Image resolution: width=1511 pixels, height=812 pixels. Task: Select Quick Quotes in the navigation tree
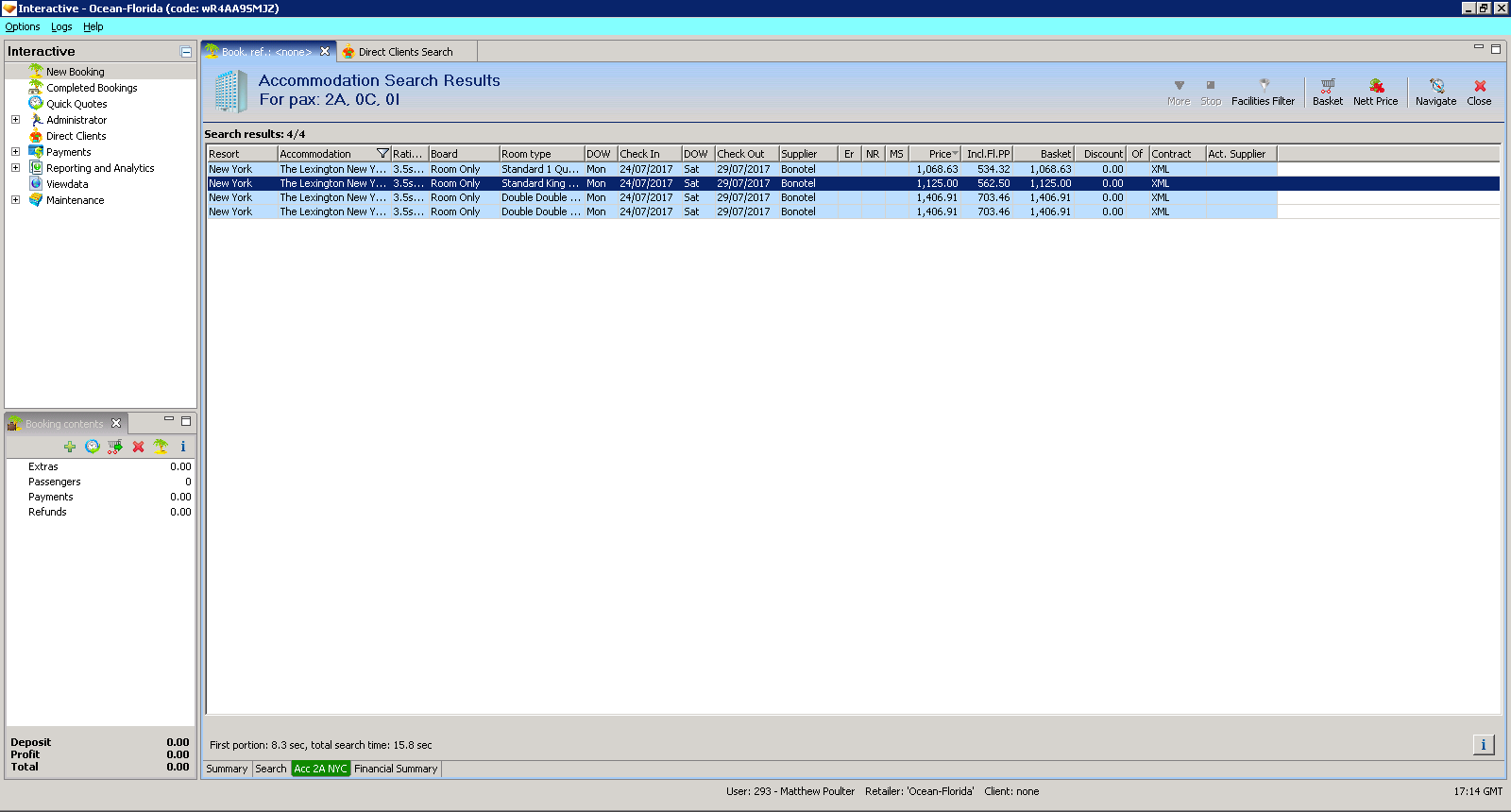click(x=76, y=104)
